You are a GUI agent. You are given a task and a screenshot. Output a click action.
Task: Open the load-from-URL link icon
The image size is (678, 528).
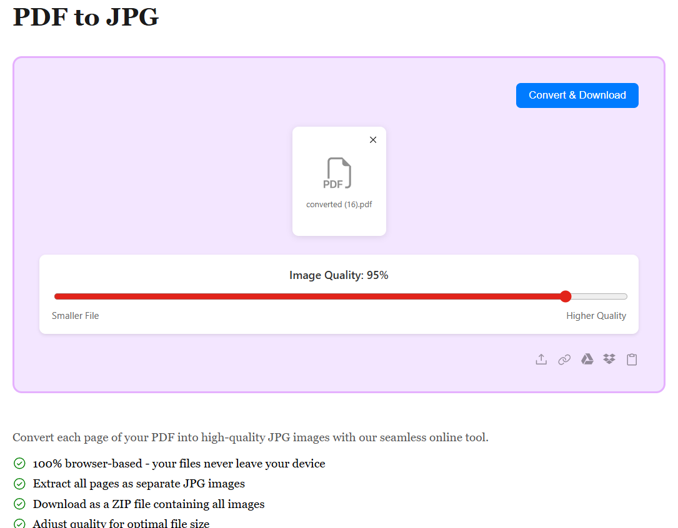tap(564, 359)
